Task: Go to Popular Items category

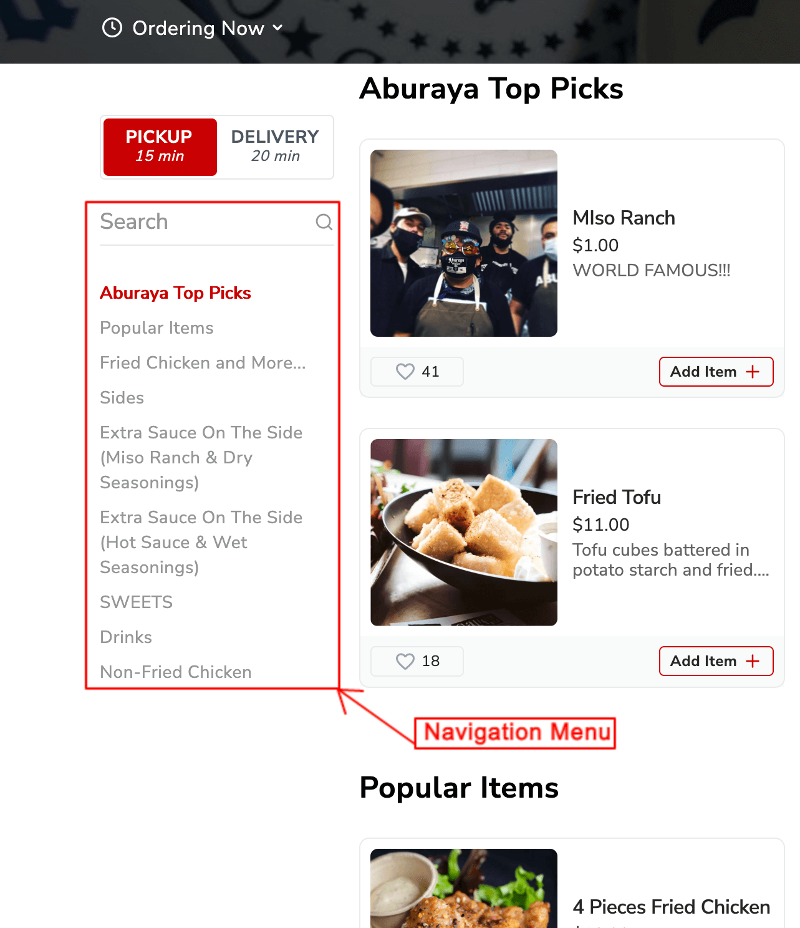Action: pyautogui.click(x=157, y=328)
